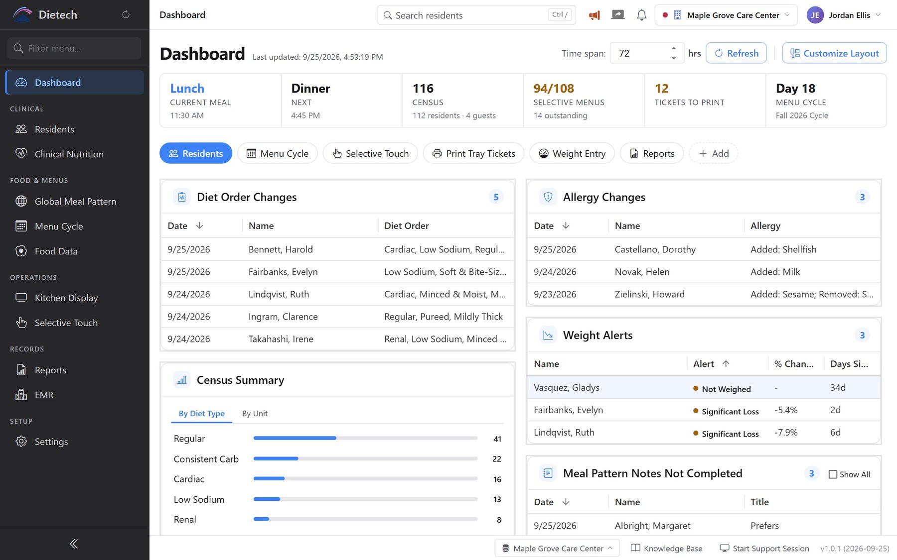The width and height of the screenshot is (897, 560).
Task: Sort Allergy Changes by Date column
Action: pos(551,225)
